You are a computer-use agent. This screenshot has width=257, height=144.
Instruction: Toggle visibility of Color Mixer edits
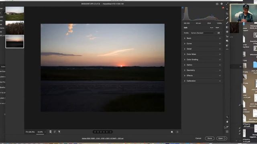coord(220,54)
